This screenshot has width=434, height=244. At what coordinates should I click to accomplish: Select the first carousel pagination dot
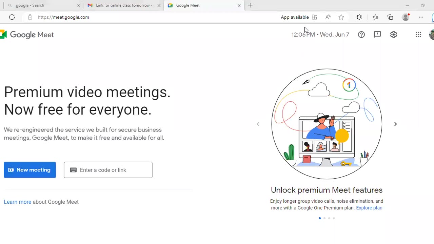(320, 218)
